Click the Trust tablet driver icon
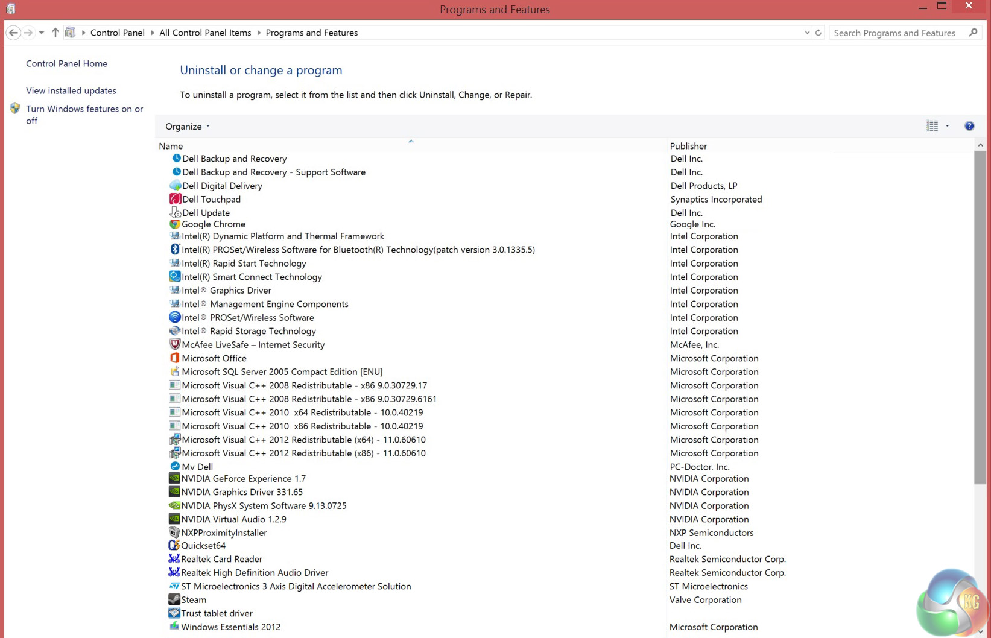The image size is (991, 638). click(x=174, y=613)
